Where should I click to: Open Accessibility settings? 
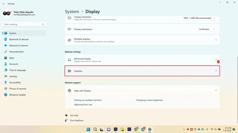pos(24,83)
